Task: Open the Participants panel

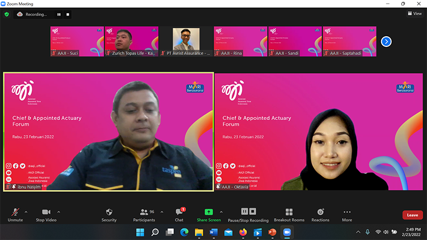Action: pyautogui.click(x=144, y=215)
